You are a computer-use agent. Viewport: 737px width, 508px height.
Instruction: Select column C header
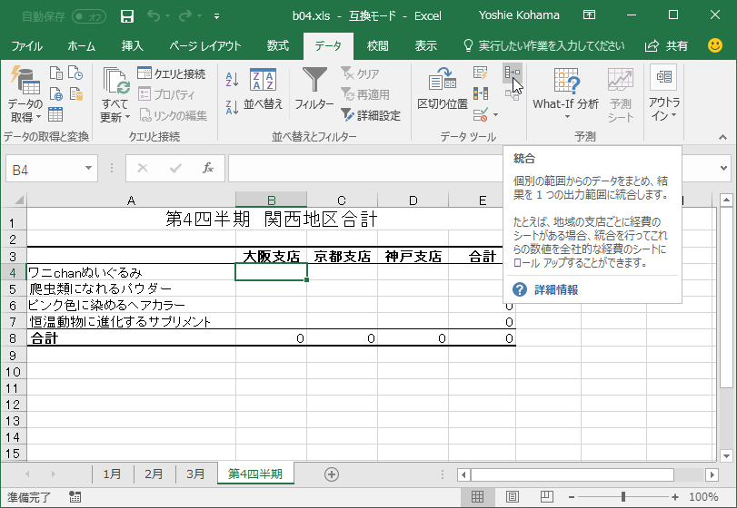point(342,200)
